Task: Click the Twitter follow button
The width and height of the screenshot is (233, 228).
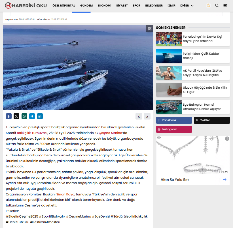Action: click(212, 120)
